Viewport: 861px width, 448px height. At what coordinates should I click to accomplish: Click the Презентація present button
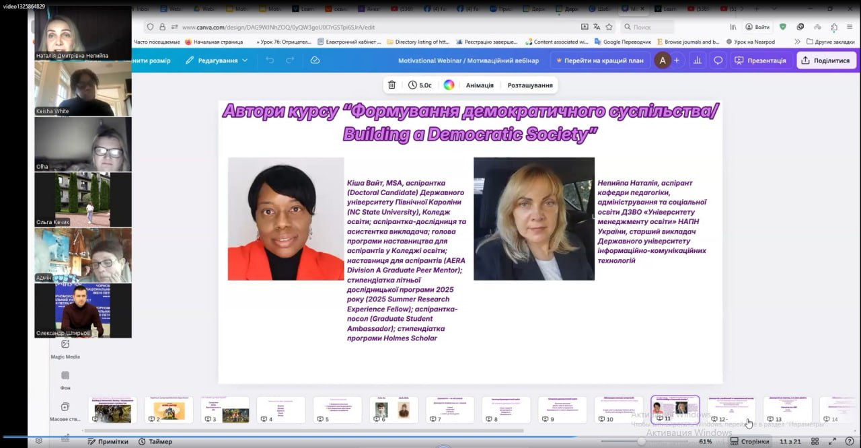point(760,61)
